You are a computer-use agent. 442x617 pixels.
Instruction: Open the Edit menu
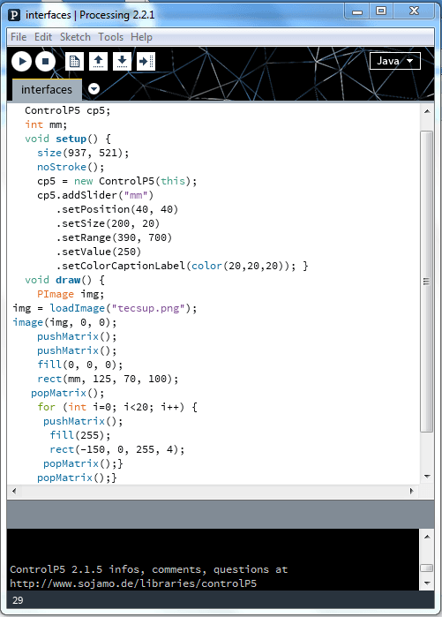(x=43, y=37)
